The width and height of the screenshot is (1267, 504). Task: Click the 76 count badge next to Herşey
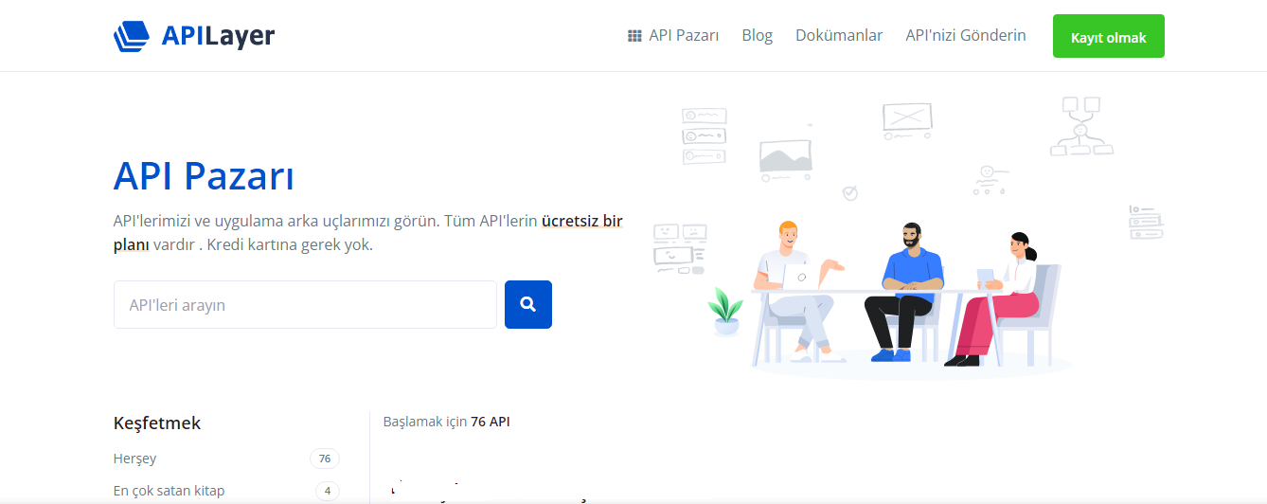click(x=325, y=459)
